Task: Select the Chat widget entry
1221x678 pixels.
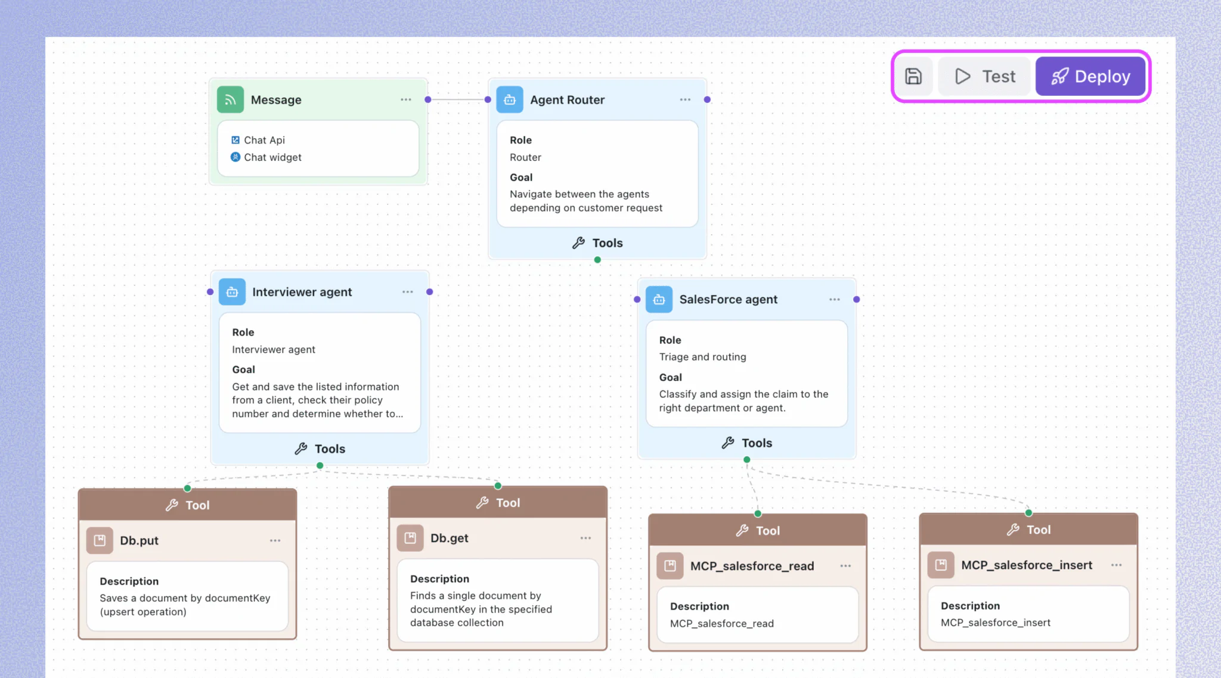Action: pyautogui.click(x=272, y=157)
